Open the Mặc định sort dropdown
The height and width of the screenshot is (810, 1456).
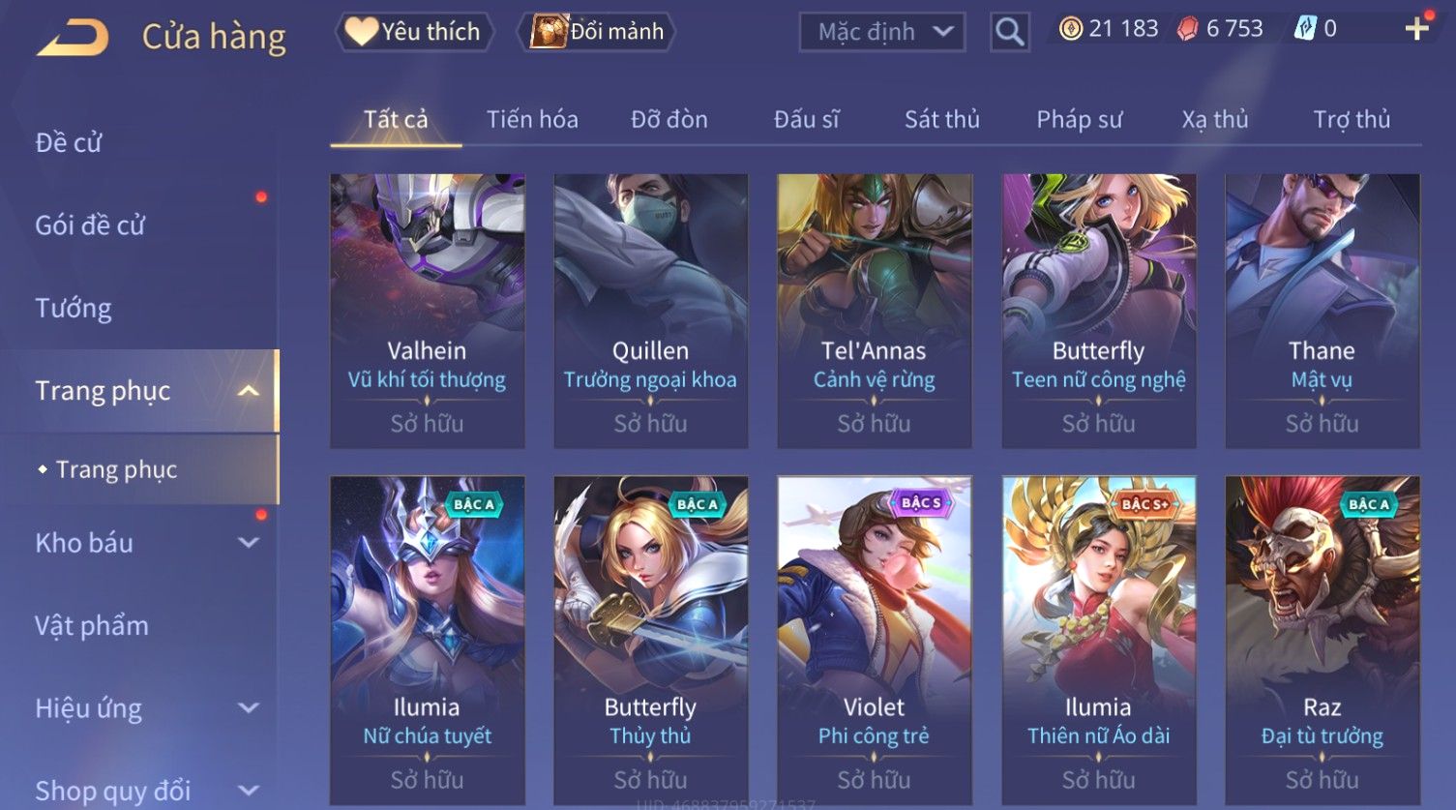click(882, 32)
